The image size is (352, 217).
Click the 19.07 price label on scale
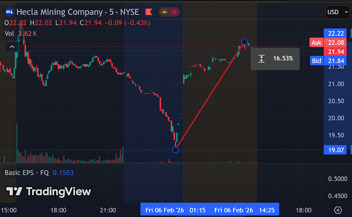336,150
